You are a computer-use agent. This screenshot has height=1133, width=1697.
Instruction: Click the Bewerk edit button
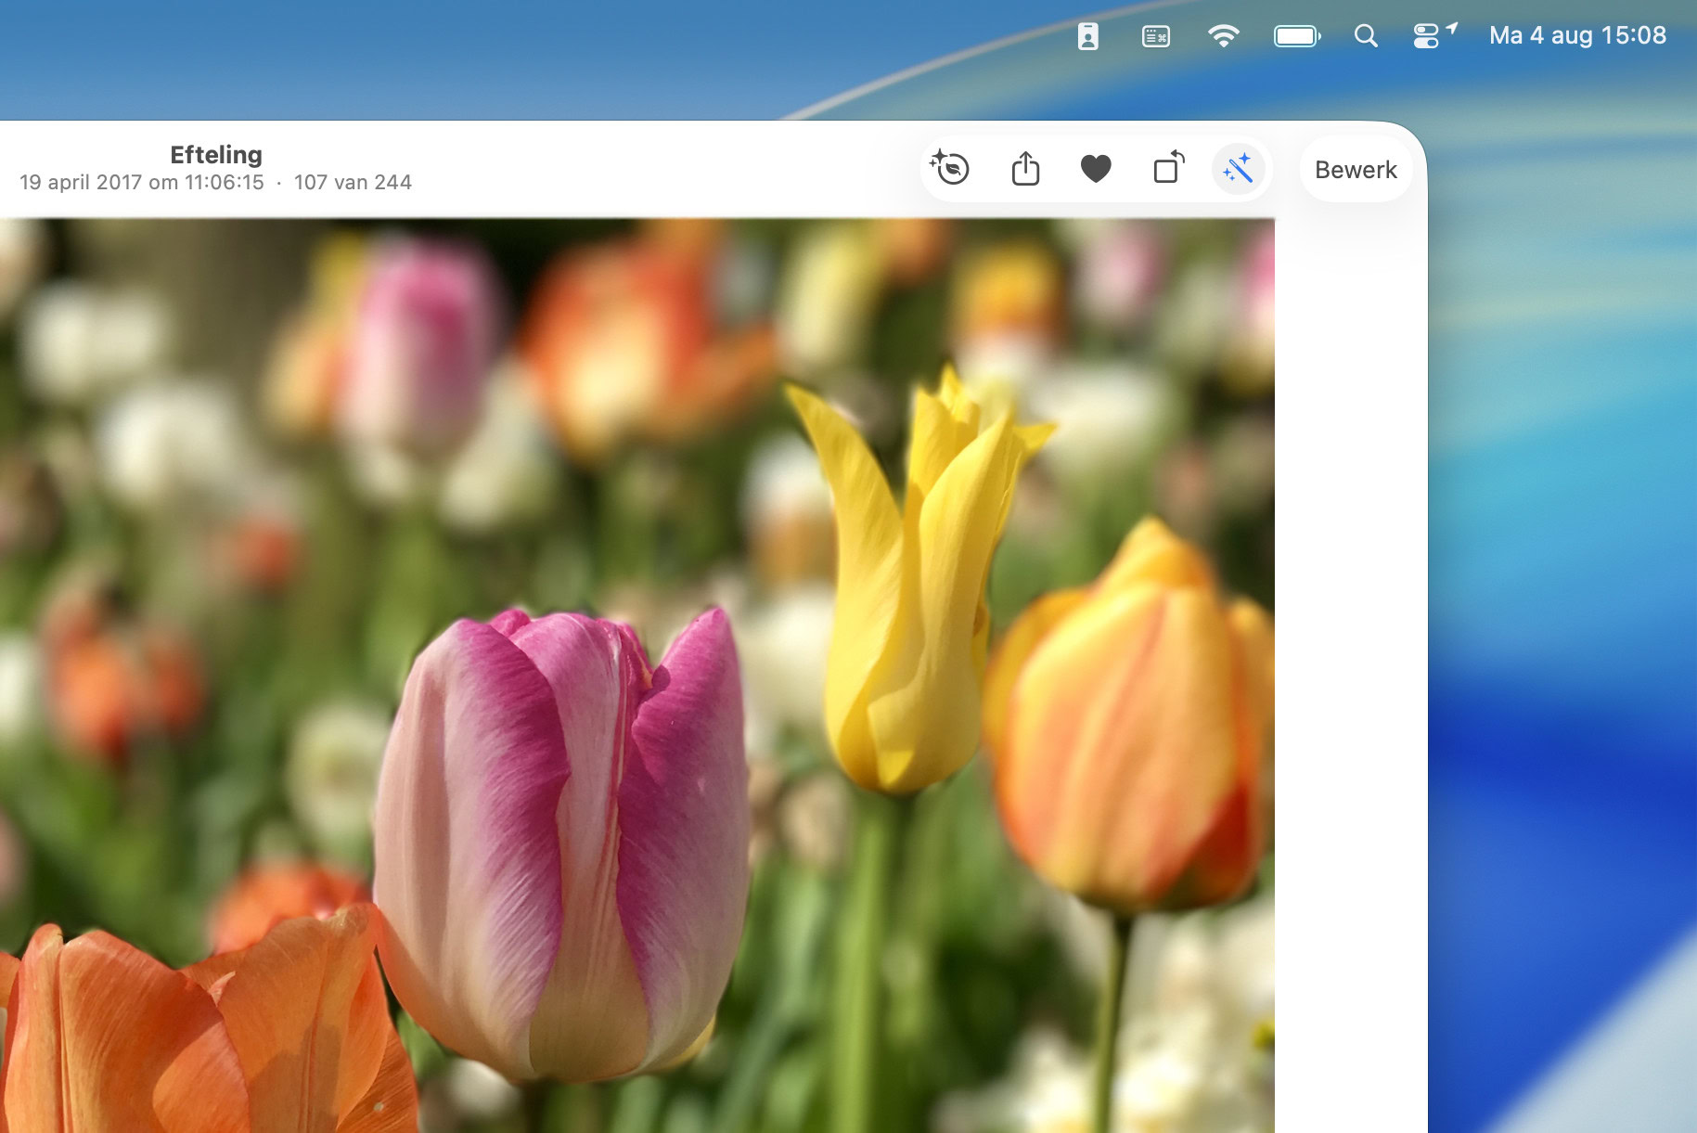tap(1355, 170)
